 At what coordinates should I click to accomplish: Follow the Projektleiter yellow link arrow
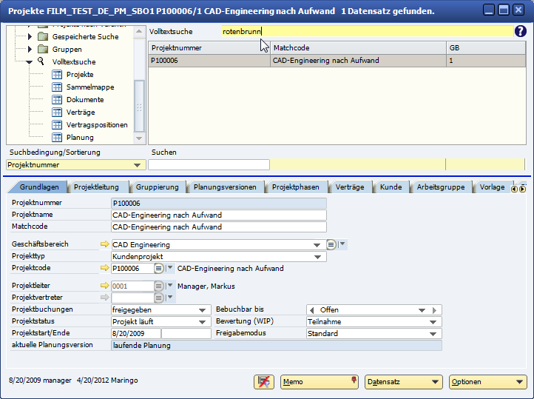click(x=104, y=286)
